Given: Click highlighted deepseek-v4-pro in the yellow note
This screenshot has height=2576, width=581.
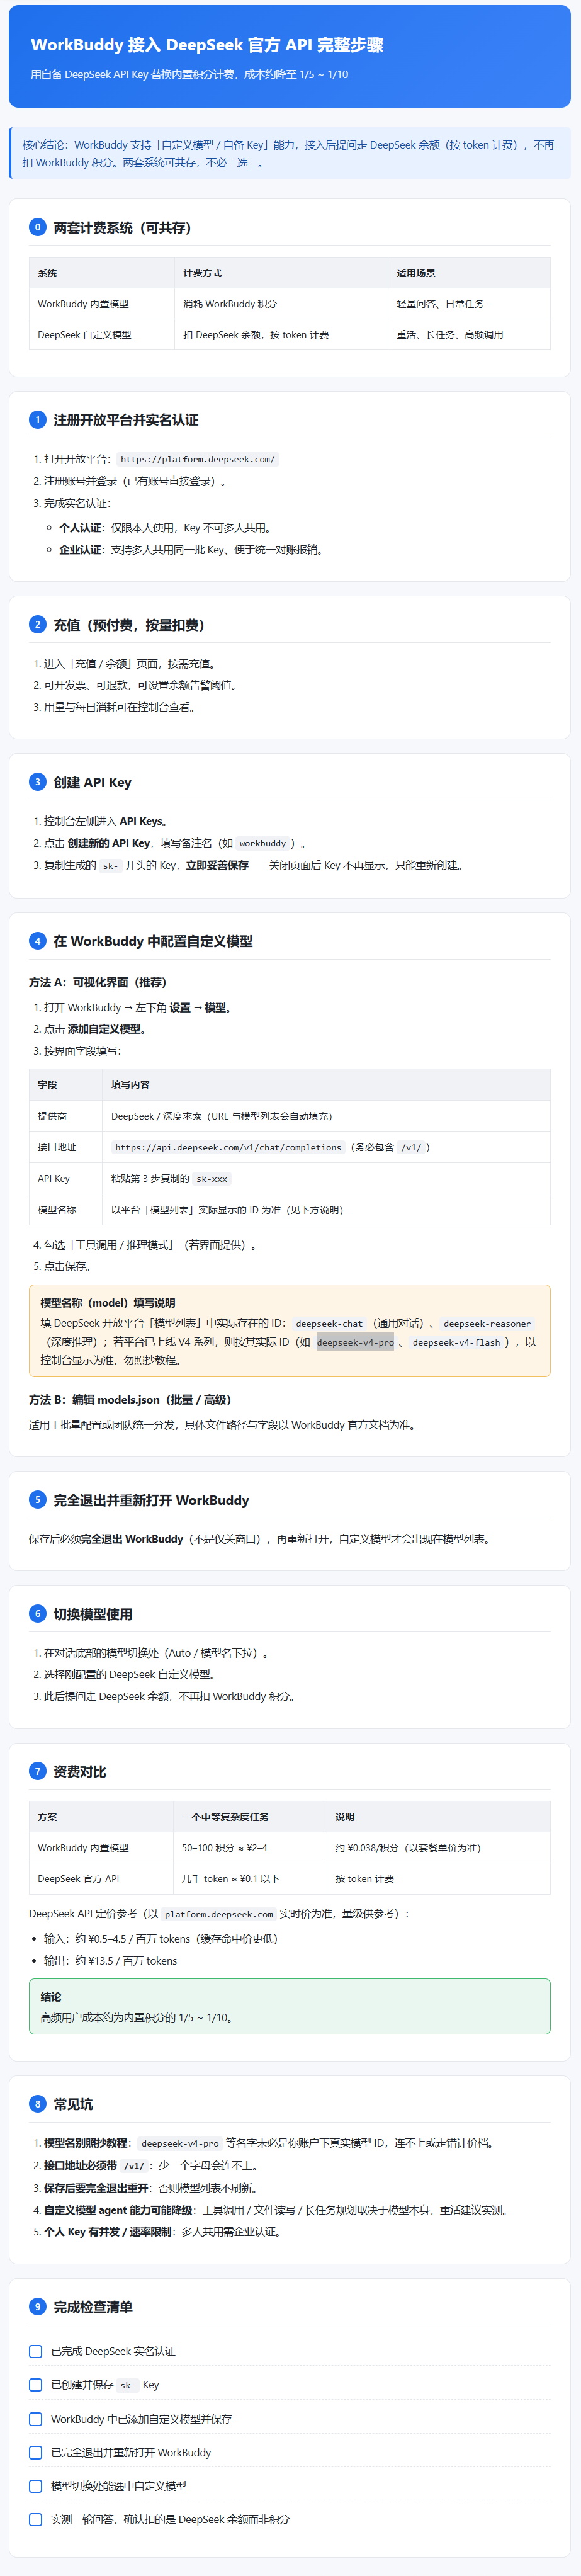Looking at the screenshot, I should 355,1342.
